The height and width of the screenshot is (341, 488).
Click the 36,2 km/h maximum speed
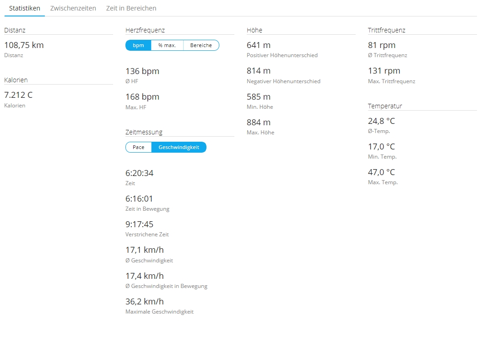tap(144, 302)
